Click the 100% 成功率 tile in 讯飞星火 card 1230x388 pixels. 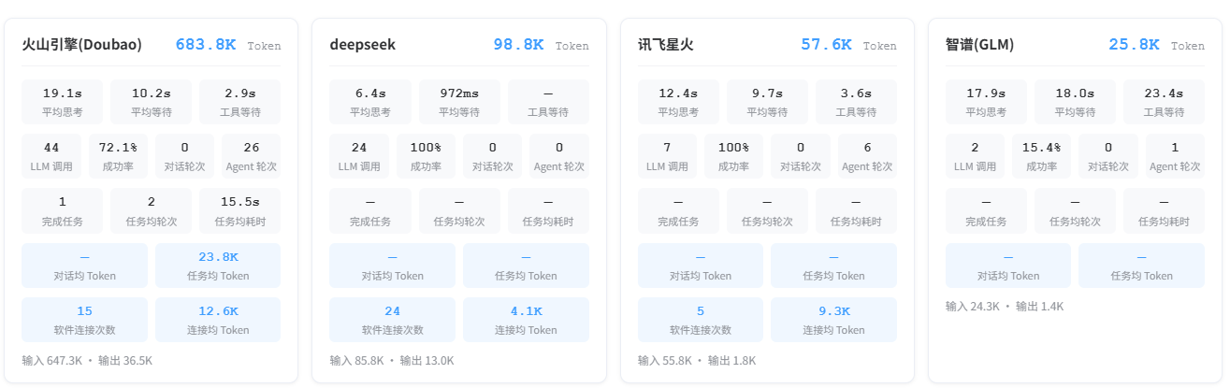pyautogui.click(x=733, y=156)
